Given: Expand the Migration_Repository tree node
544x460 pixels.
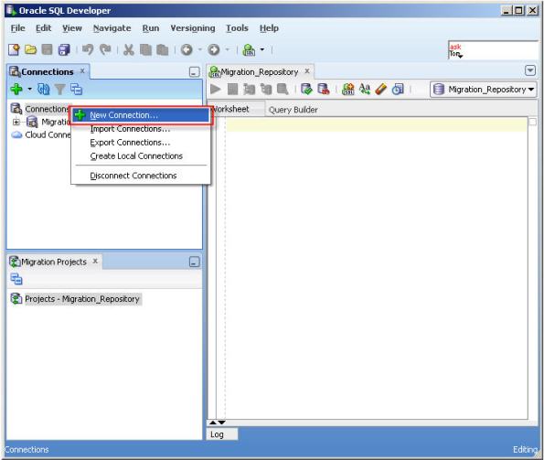Looking at the screenshot, I should [x=16, y=123].
